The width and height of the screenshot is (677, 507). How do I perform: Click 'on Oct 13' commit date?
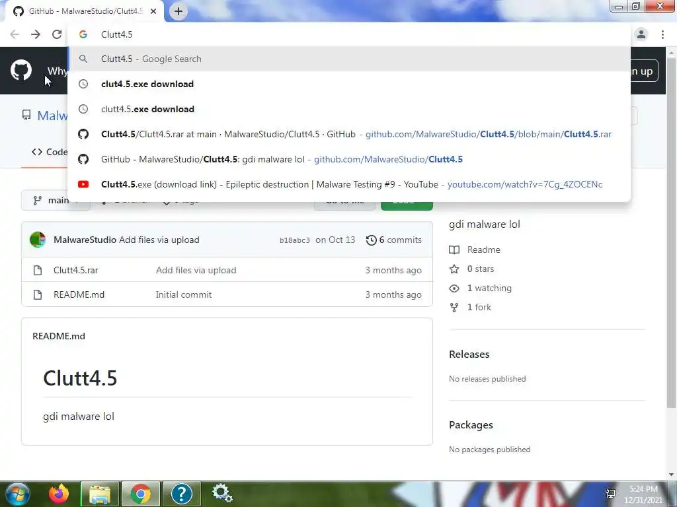pyautogui.click(x=335, y=240)
